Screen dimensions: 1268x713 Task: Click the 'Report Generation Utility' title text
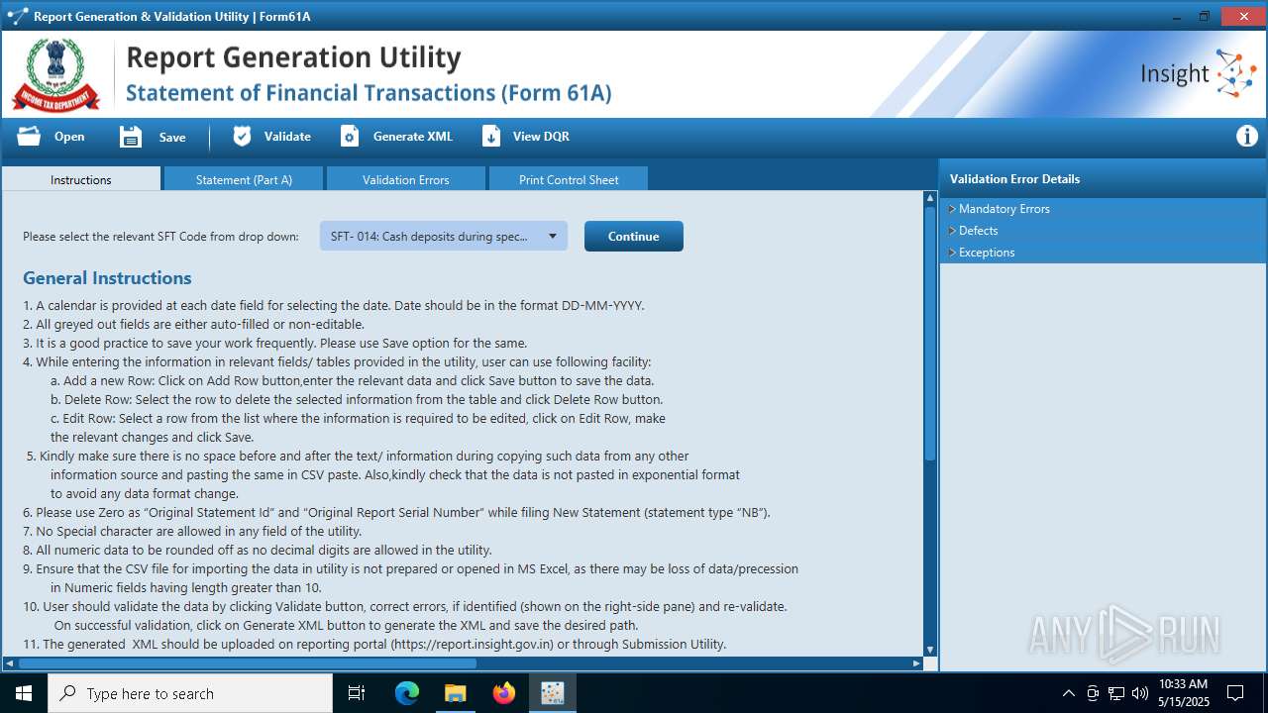[293, 57]
